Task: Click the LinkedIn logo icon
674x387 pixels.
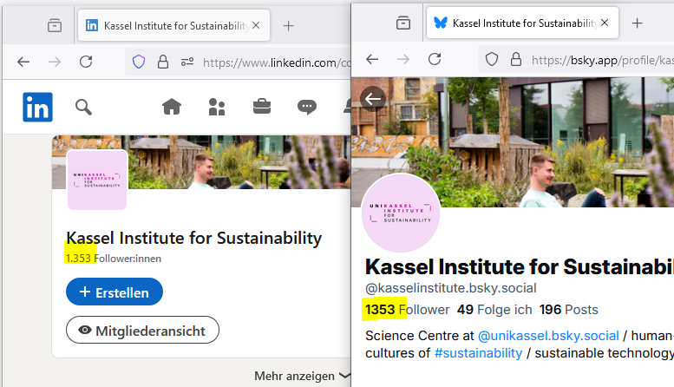Action: (38, 107)
